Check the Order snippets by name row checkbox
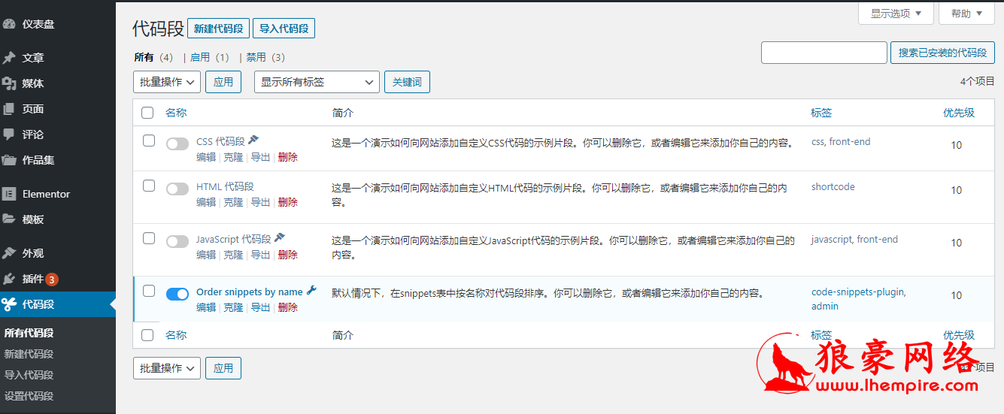 [149, 291]
